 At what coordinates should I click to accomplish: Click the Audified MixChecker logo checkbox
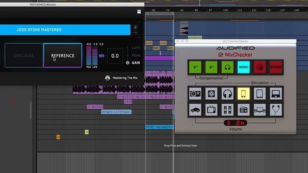pyautogui.click(x=220, y=55)
